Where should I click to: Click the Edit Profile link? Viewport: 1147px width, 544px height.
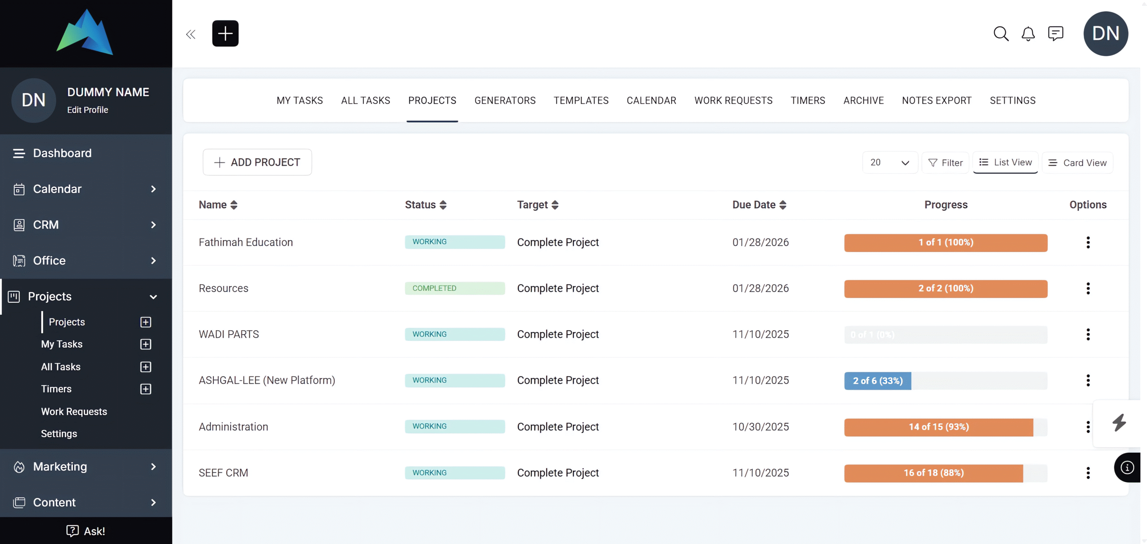pyautogui.click(x=87, y=110)
